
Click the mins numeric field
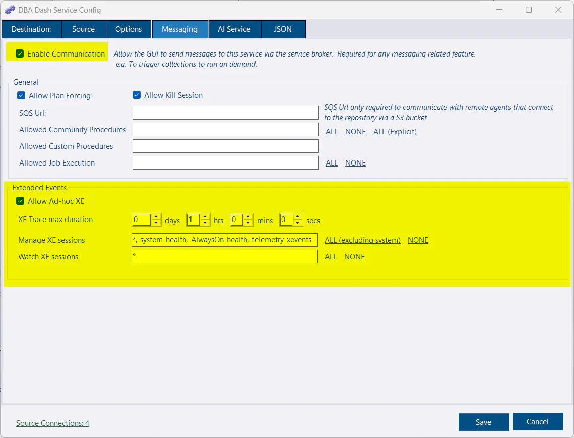(236, 220)
